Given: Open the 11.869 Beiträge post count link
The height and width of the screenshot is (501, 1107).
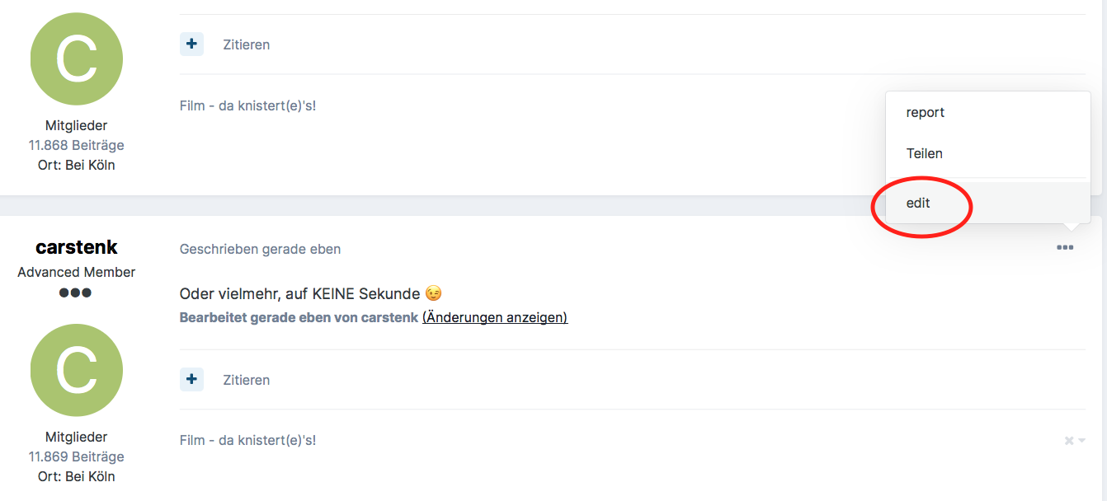Looking at the screenshot, I should click(77, 457).
